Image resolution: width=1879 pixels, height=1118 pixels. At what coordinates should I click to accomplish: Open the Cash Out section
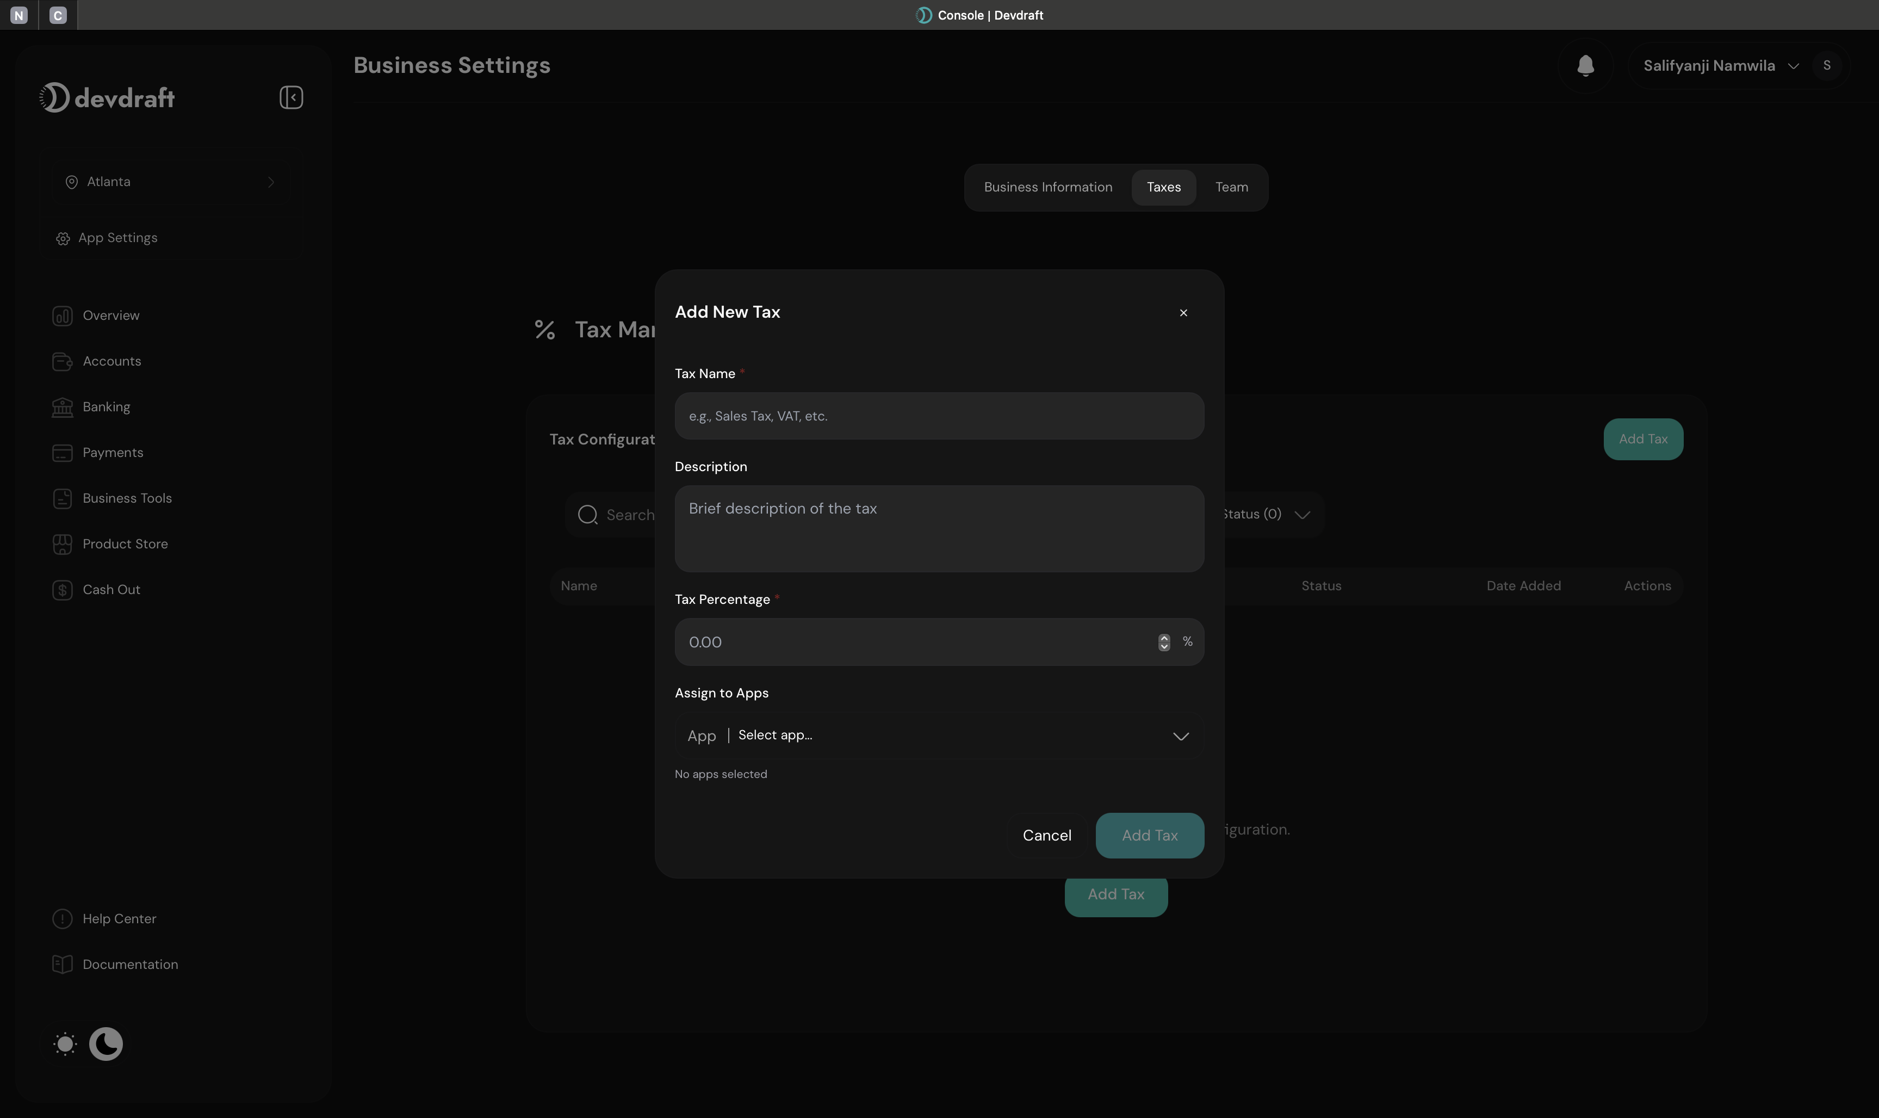coord(111,590)
